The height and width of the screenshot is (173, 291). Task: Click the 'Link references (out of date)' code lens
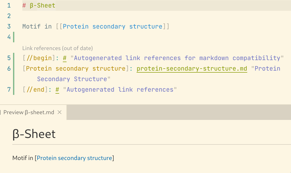(x=57, y=48)
